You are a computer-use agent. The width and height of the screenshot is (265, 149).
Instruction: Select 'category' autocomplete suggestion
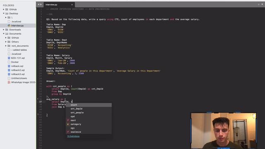point(89,124)
